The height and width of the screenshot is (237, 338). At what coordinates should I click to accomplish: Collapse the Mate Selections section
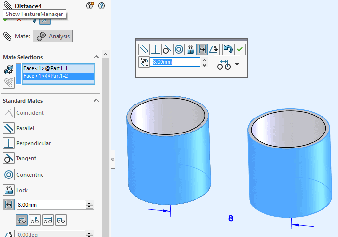pyautogui.click(x=96, y=57)
